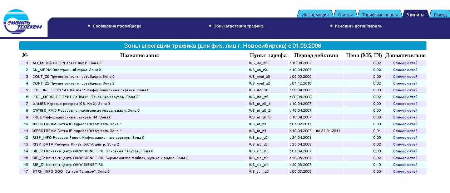
Task: View Список сетей for GAMES zone
Action: click(405, 104)
